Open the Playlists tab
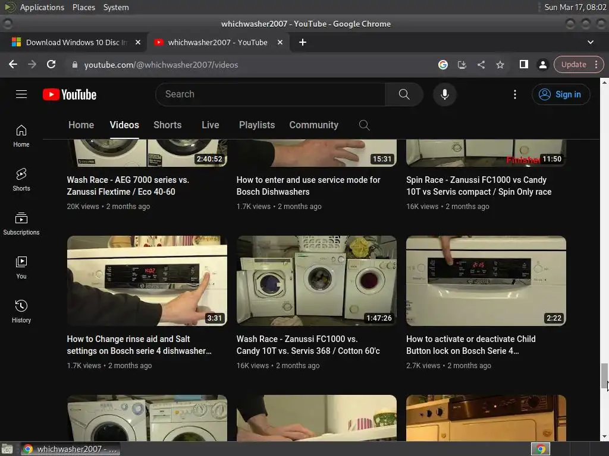 pyautogui.click(x=257, y=125)
